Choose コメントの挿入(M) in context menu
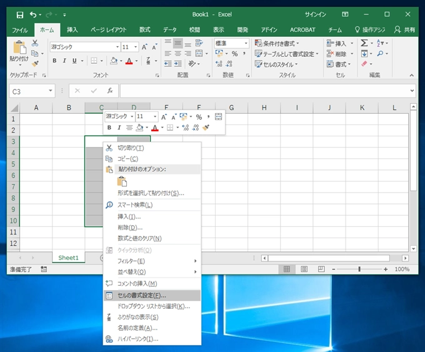 tap(152, 284)
